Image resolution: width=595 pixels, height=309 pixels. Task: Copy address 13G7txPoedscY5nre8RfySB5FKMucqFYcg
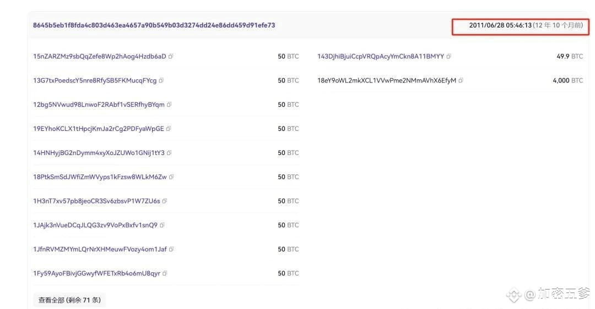tap(161, 80)
